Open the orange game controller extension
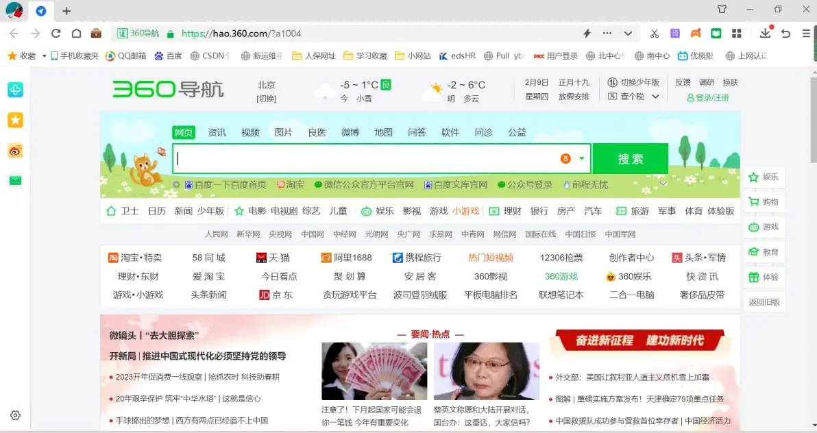Image resolution: width=817 pixels, height=433 pixels. pyautogui.click(x=696, y=34)
